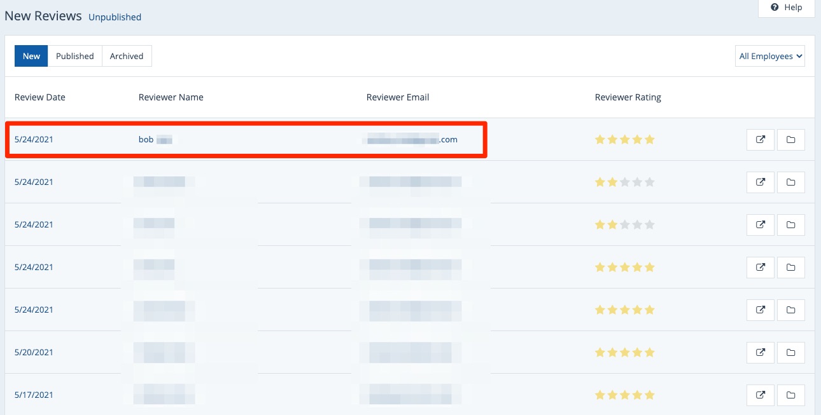Click the 5/17/2021 review date link
821x415 pixels.
click(34, 395)
